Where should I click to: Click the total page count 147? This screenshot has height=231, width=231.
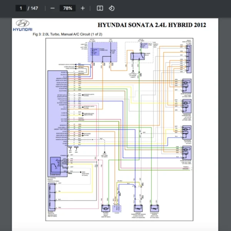(x=35, y=8)
